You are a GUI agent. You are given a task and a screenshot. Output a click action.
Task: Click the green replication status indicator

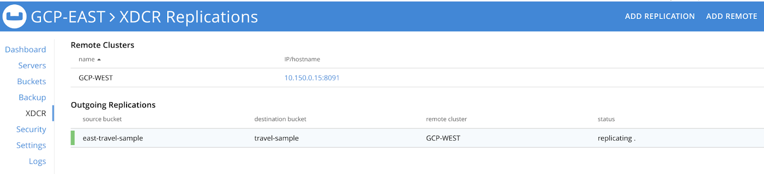(x=73, y=138)
